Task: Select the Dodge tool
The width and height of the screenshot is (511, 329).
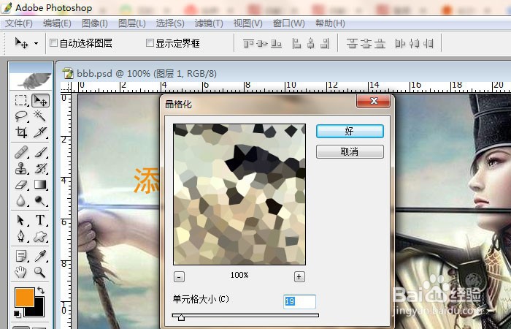Action: pyautogui.click(x=40, y=200)
